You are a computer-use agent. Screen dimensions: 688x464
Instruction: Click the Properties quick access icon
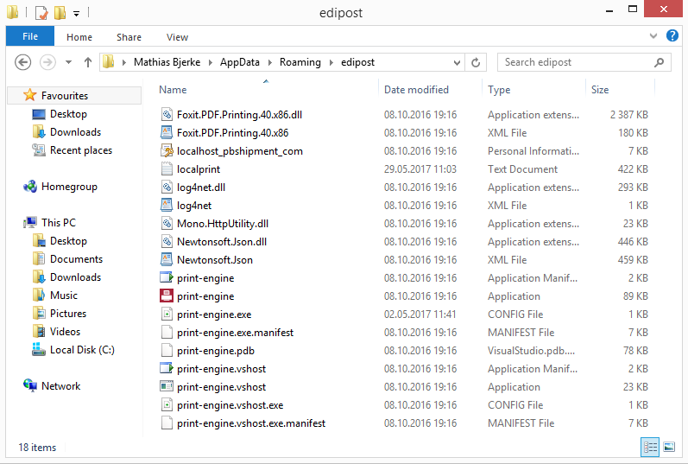pos(41,13)
